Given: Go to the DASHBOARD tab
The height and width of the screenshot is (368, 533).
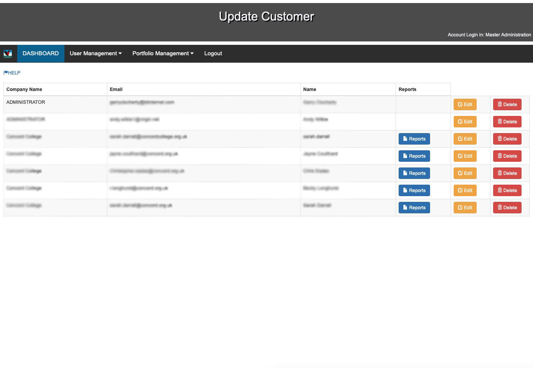Looking at the screenshot, I should 41,54.
